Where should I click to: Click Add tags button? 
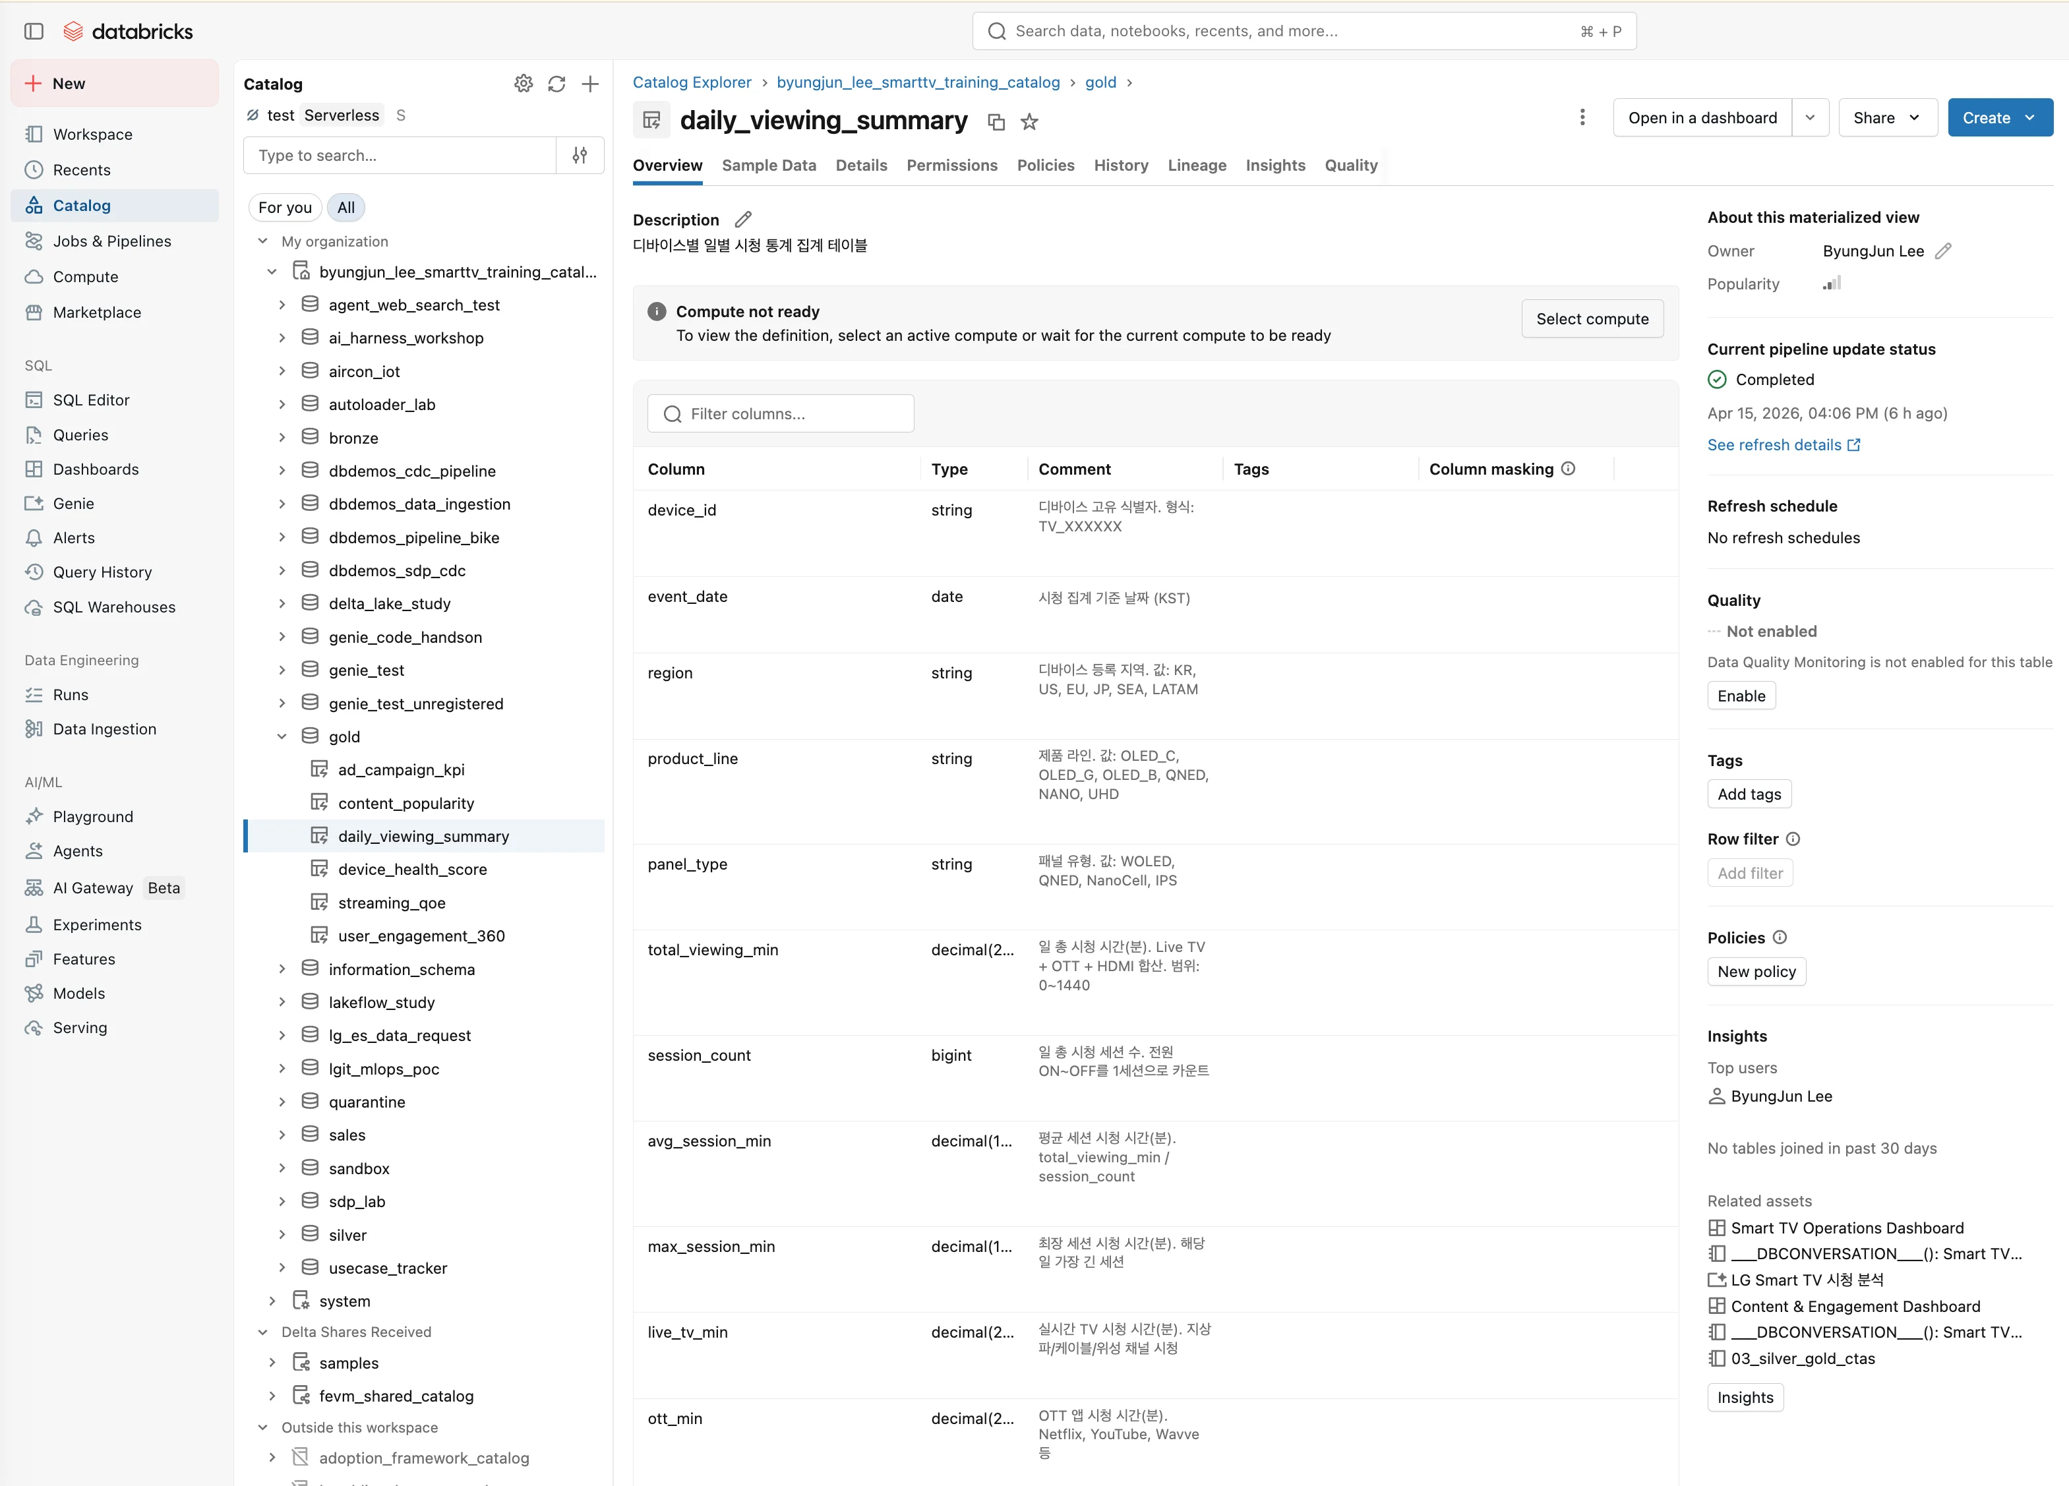coord(1749,794)
